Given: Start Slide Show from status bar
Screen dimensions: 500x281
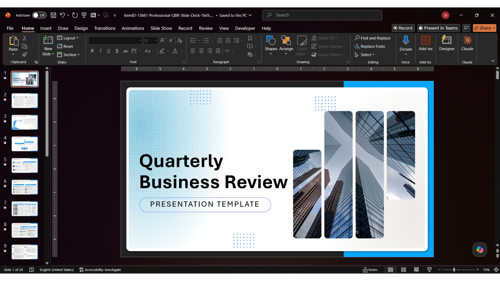Looking at the screenshot, I should point(429,270).
